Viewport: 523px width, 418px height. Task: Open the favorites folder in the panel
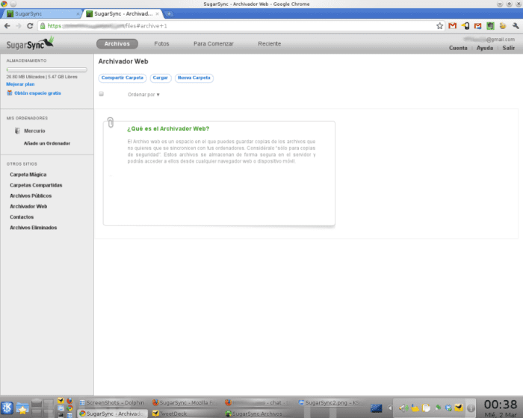pos(22,408)
